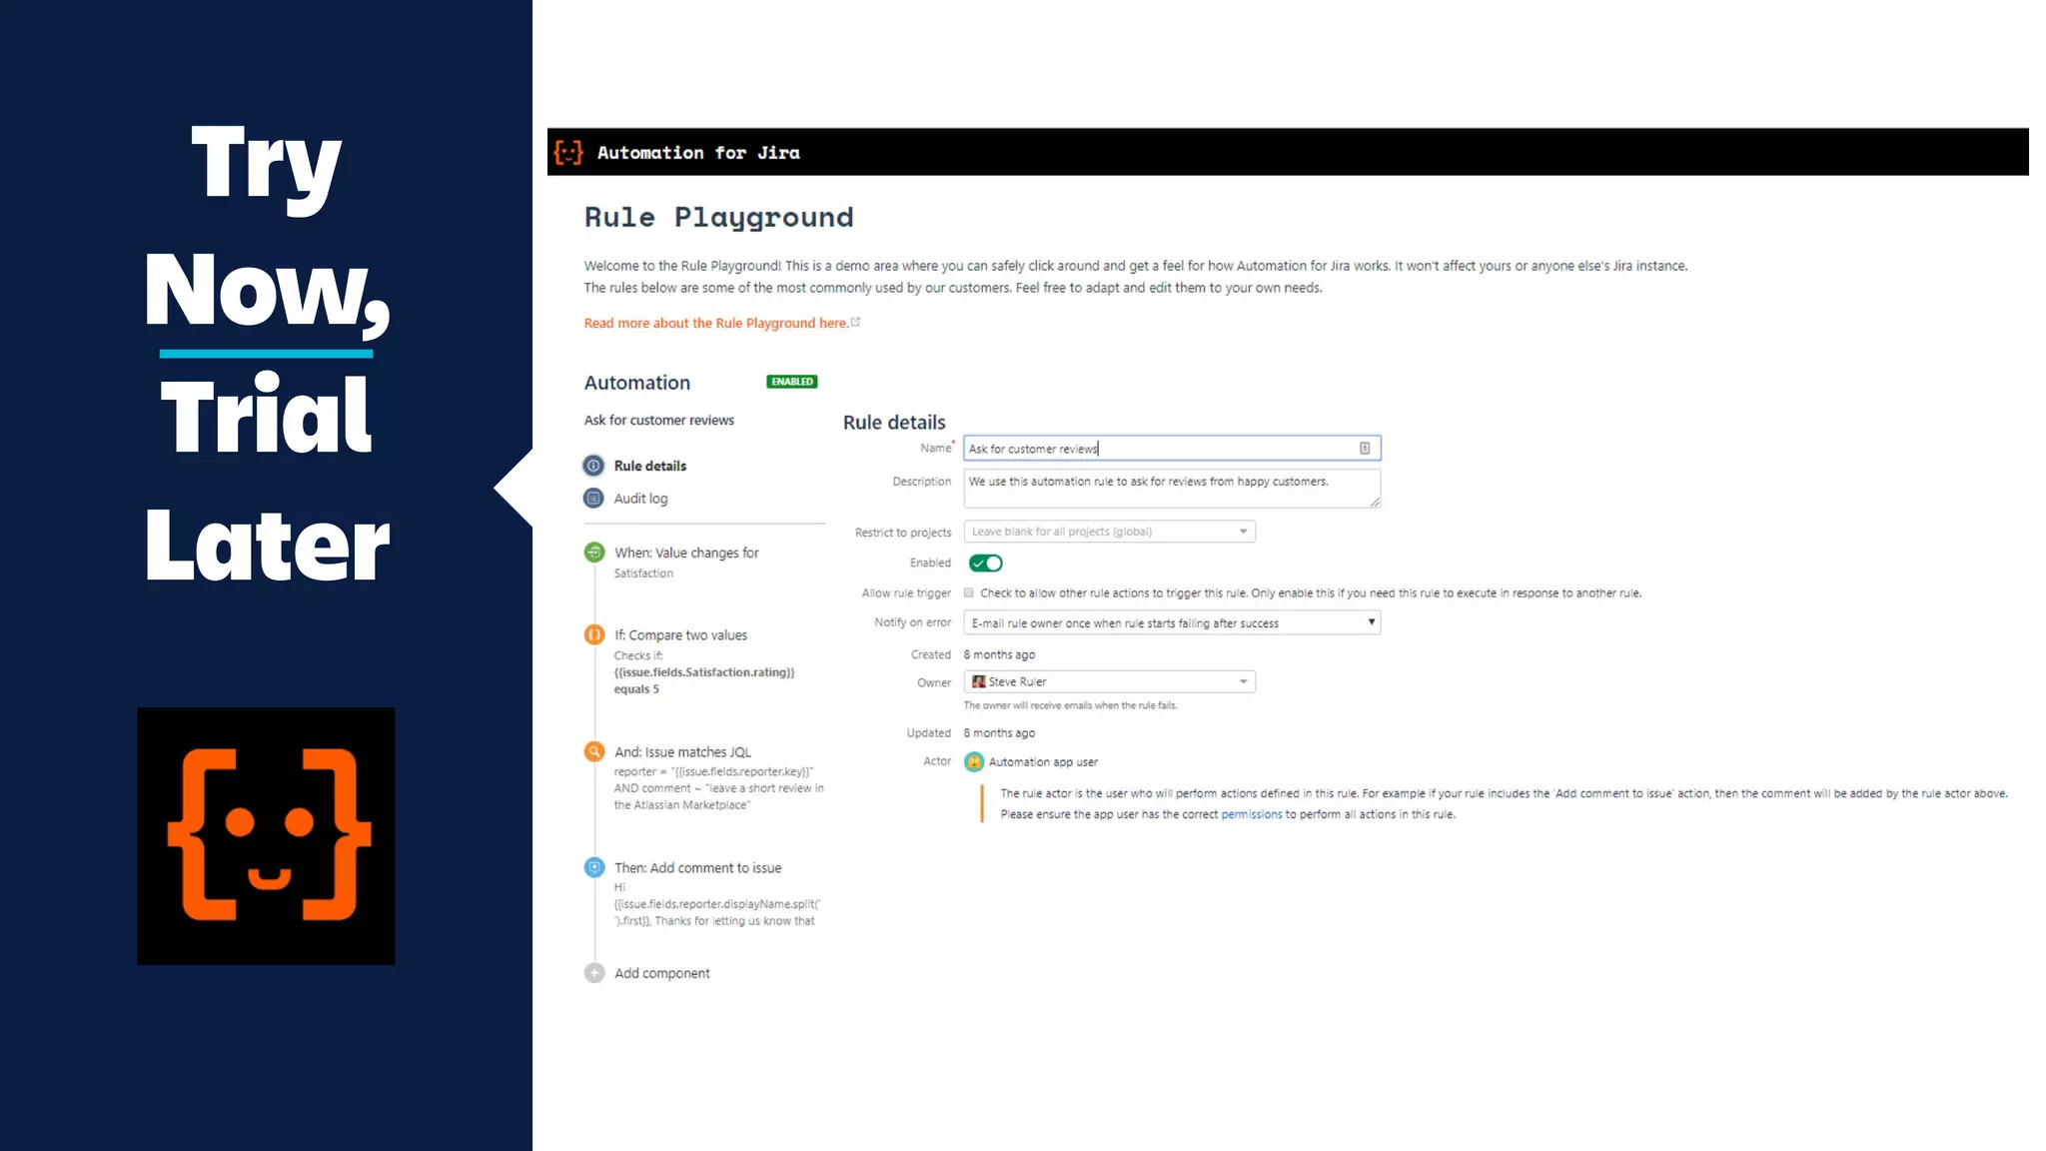Select the Rule details circle icon
The height and width of the screenshot is (1151, 2046).
click(x=593, y=466)
